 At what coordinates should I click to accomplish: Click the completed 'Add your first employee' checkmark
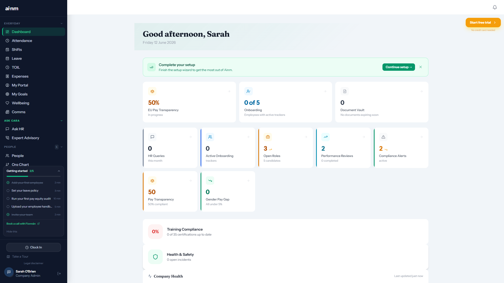tap(8, 183)
